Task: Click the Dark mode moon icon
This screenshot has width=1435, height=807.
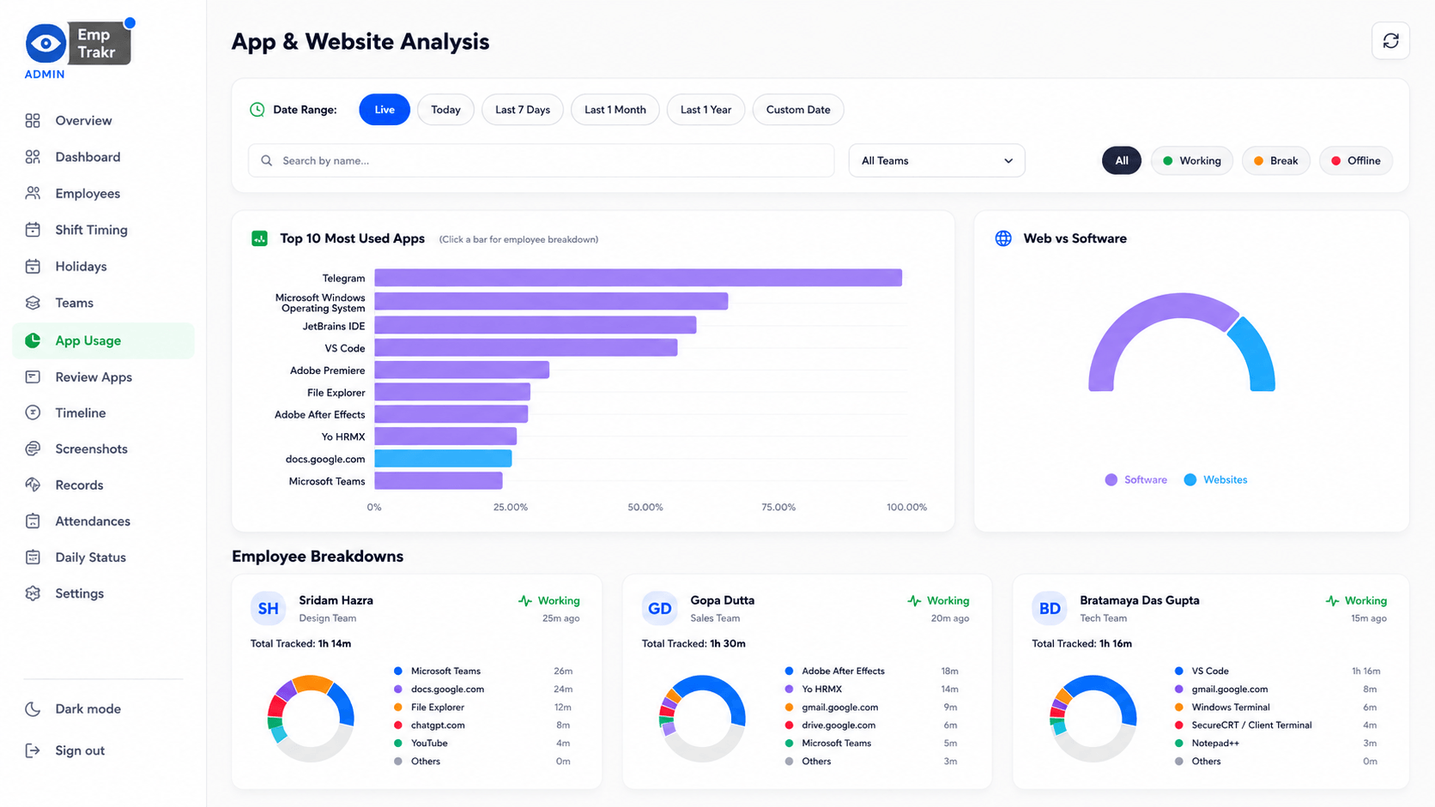Action: tap(33, 709)
